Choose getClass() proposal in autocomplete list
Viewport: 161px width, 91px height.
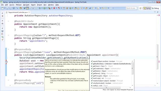(x=111, y=66)
